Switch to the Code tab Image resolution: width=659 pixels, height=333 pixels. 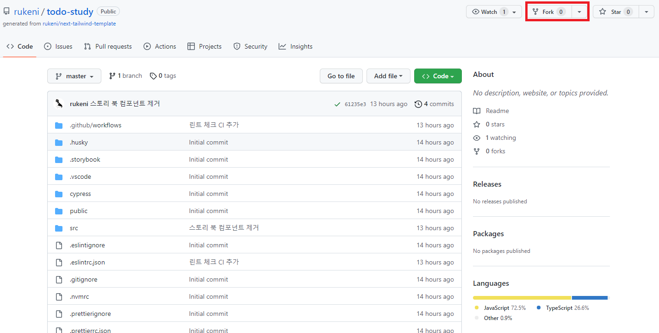(19, 46)
